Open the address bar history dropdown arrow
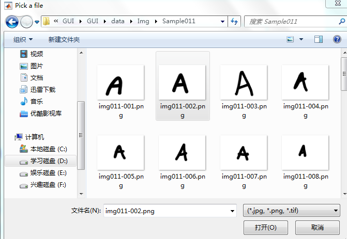 (x=223, y=22)
